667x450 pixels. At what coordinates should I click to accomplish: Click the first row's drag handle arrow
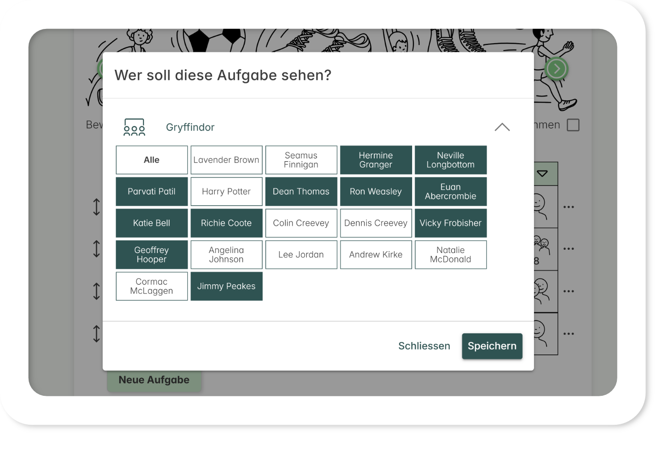pos(96,207)
